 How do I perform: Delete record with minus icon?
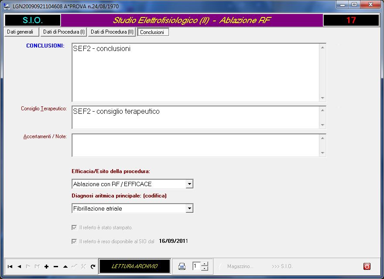(x=56, y=266)
